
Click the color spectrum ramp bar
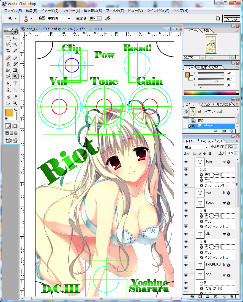point(211,93)
